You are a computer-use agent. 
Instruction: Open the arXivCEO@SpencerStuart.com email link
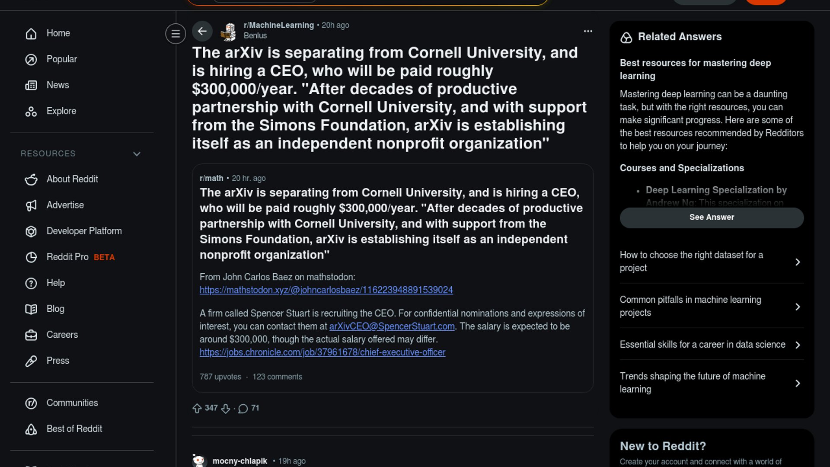(392, 326)
